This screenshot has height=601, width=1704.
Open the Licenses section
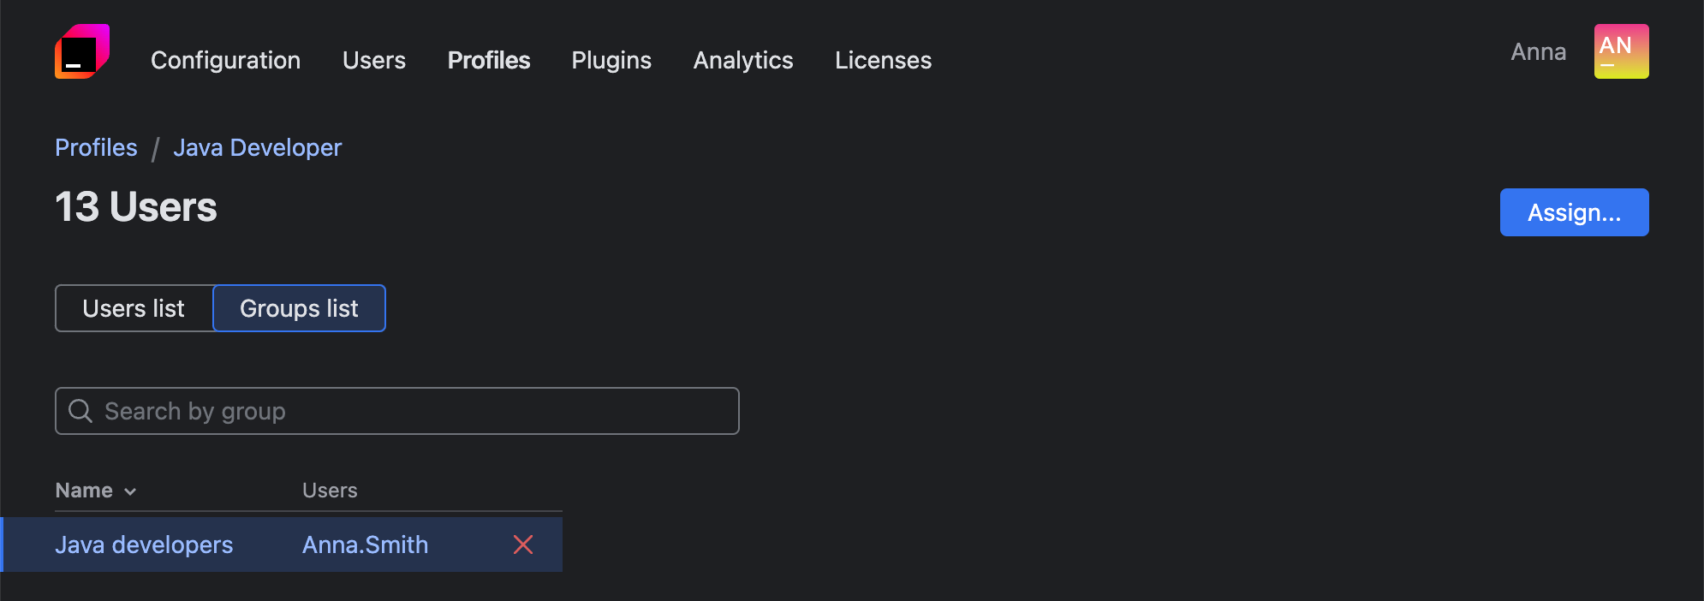coord(883,60)
